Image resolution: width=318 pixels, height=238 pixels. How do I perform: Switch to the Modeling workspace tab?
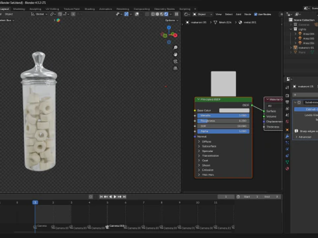point(19,9)
